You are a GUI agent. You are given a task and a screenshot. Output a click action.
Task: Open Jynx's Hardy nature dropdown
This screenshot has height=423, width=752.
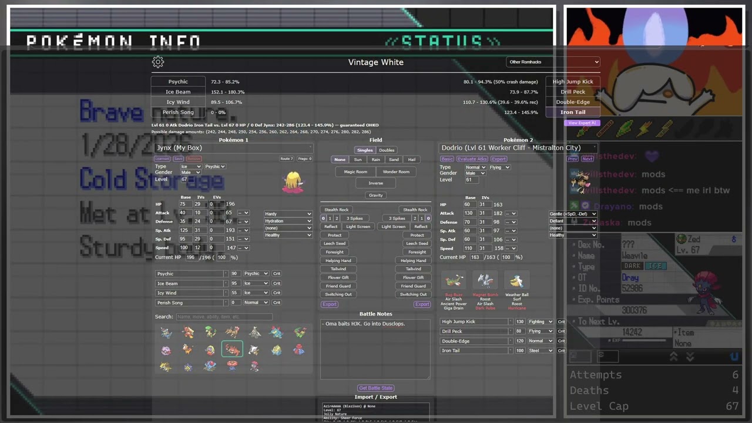(x=288, y=214)
